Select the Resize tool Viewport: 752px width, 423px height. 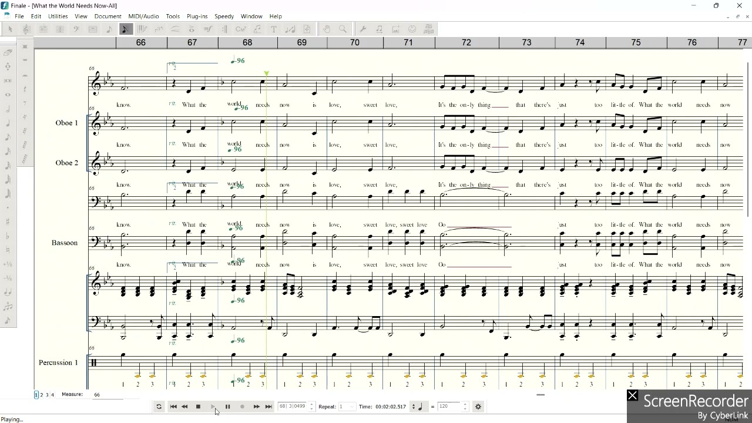coord(290,29)
